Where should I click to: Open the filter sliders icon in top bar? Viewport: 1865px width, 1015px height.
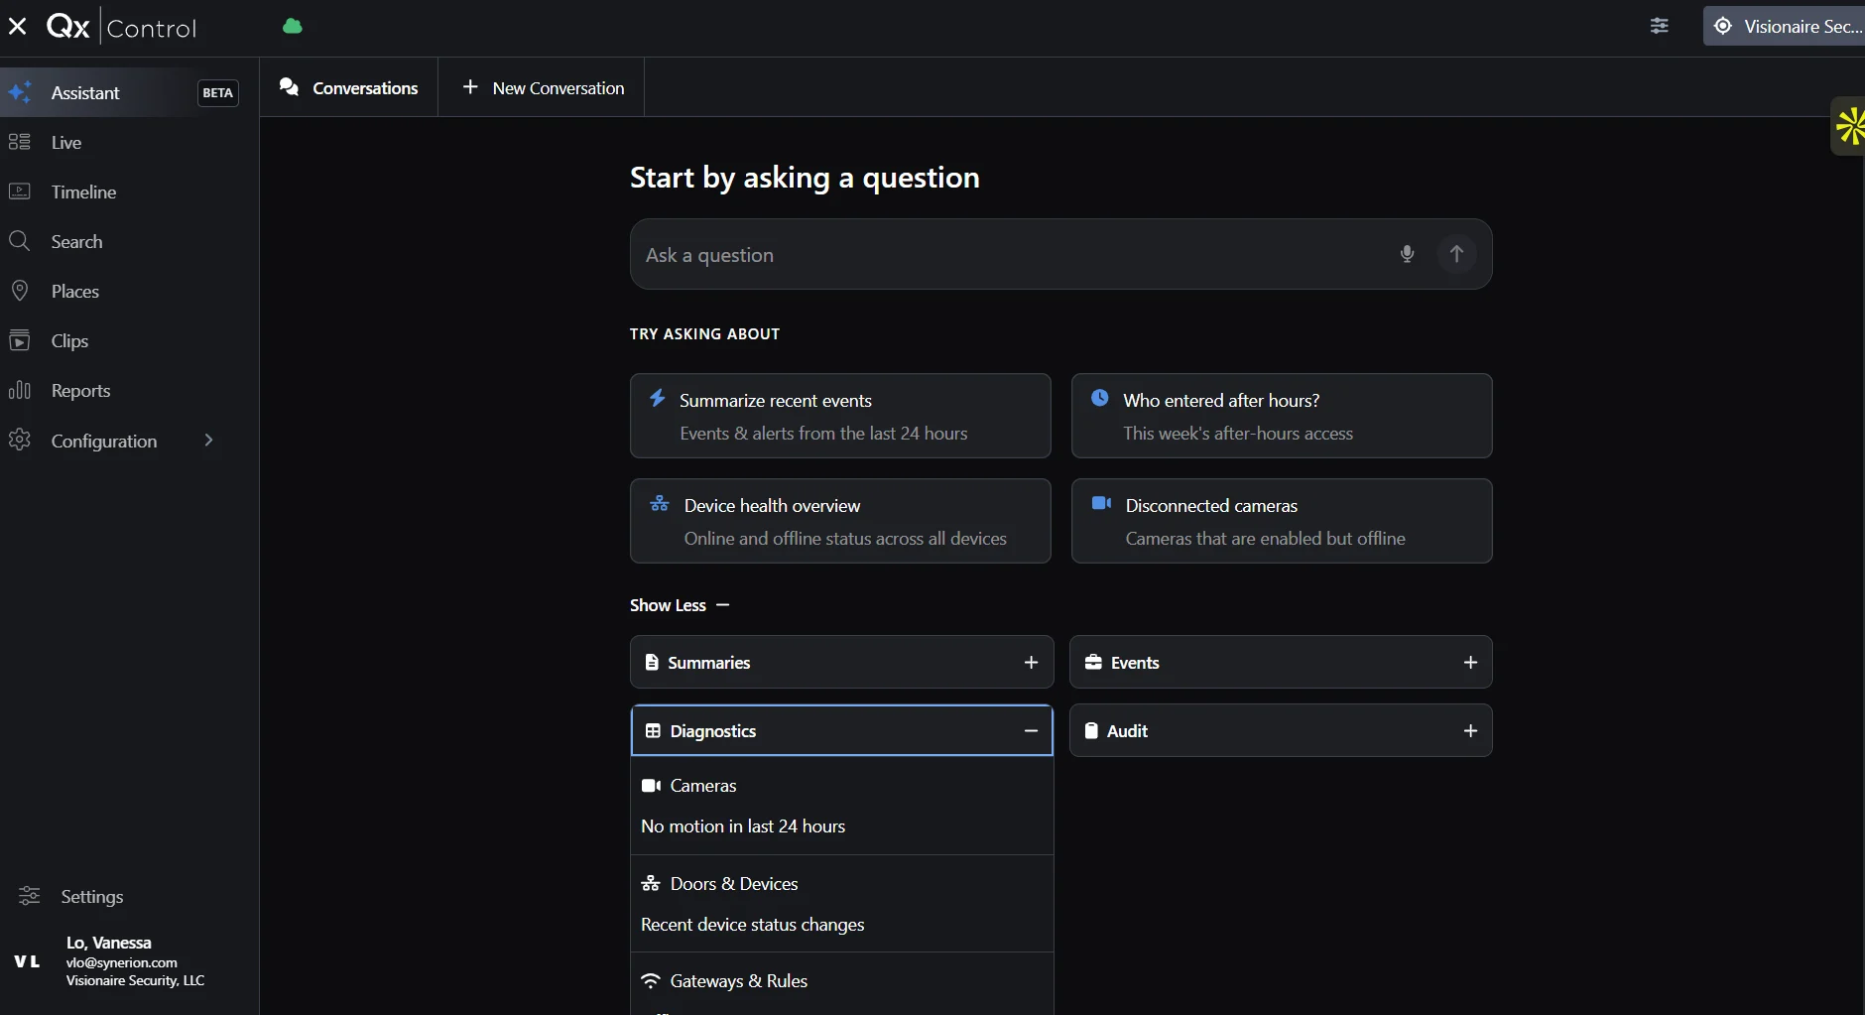[x=1659, y=27]
